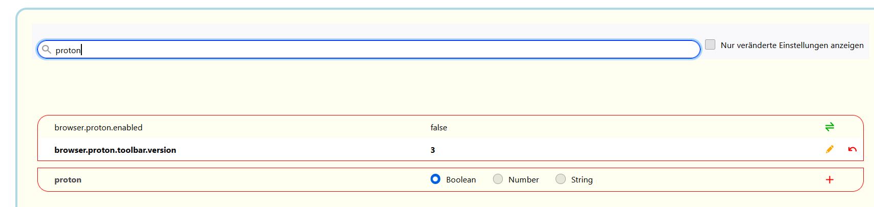Image resolution: width=874 pixels, height=207 pixels.
Task: Click the browser.proton.enabled preference name
Action: pos(98,128)
